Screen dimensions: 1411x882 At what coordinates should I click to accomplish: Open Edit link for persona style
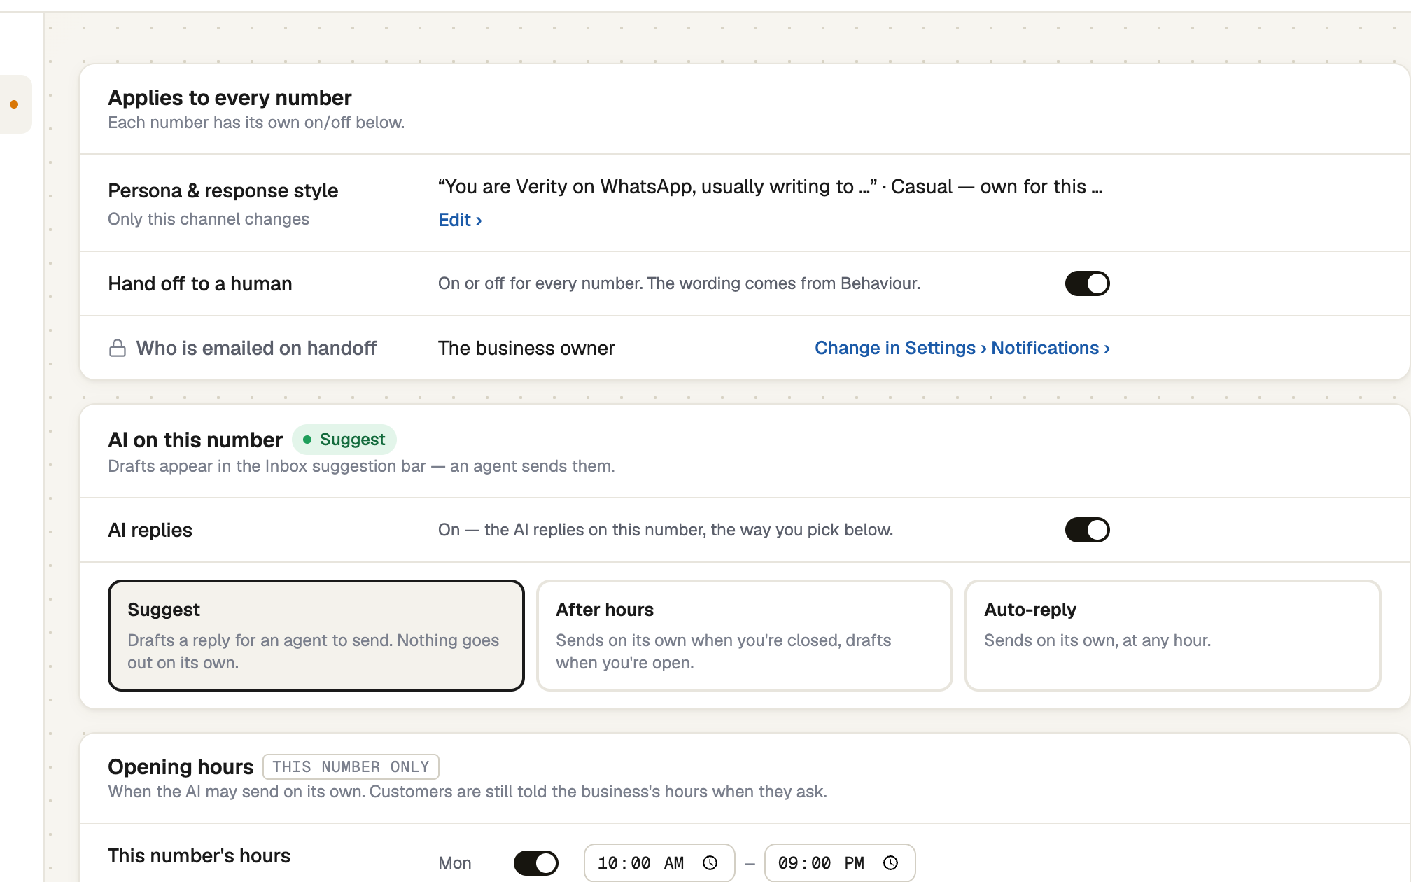pos(460,220)
